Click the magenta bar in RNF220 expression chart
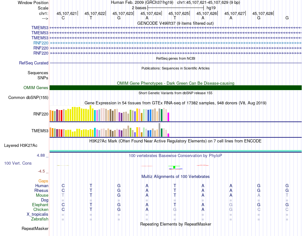Viewport: 302px width, 236px height. 168,117
